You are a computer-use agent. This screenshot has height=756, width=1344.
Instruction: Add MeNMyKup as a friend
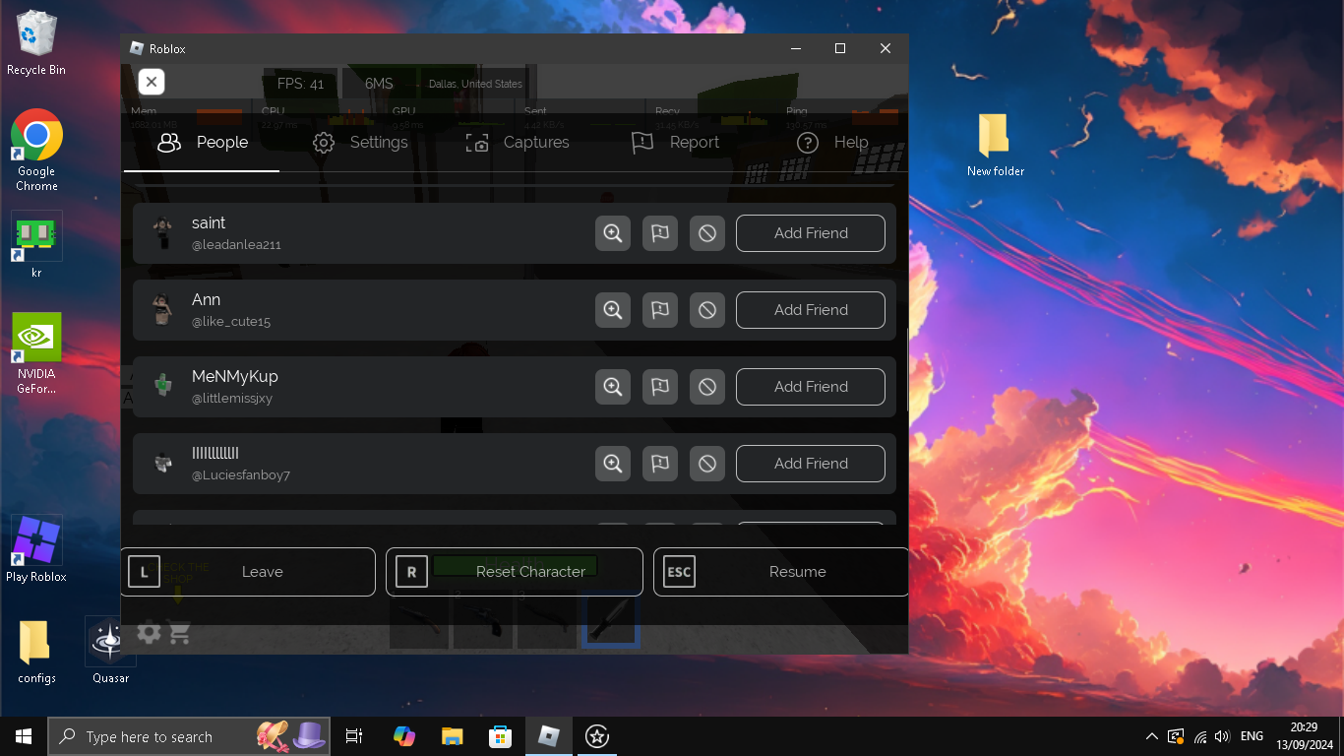click(811, 387)
